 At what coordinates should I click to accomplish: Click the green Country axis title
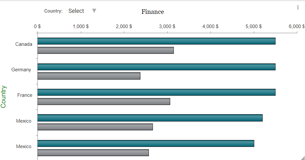pyautogui.click(x=4, y=96)
